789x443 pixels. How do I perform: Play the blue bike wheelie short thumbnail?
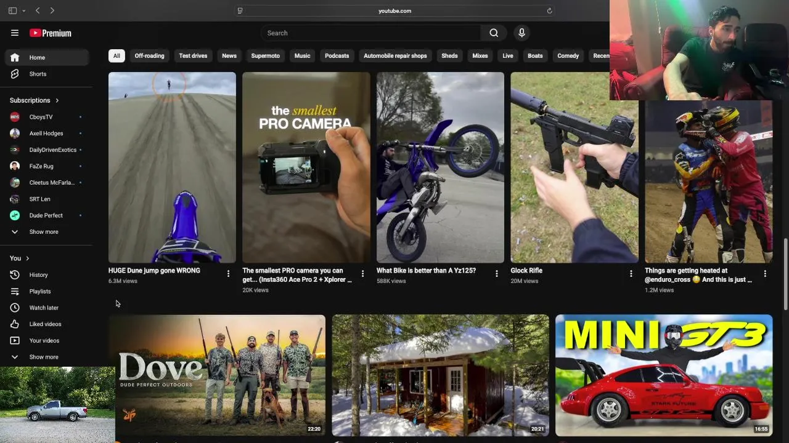[440, 167]
